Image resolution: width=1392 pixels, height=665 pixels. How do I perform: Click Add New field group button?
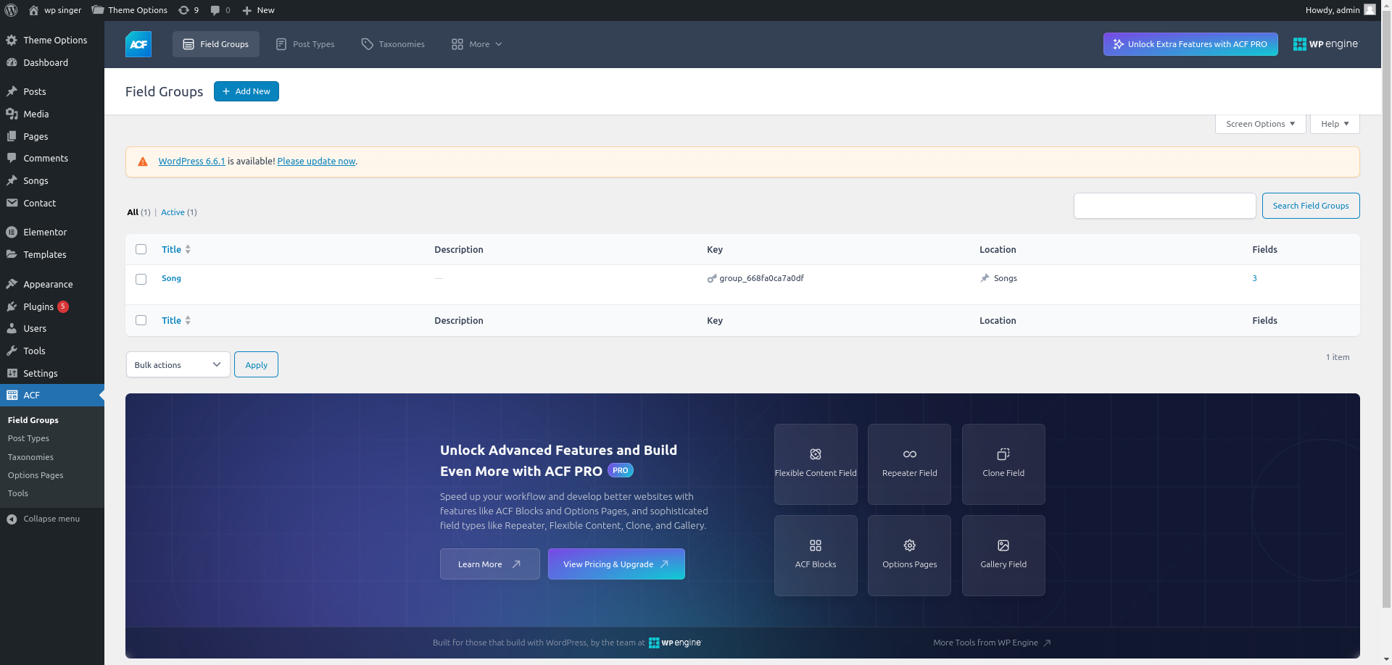pos(246,91)
